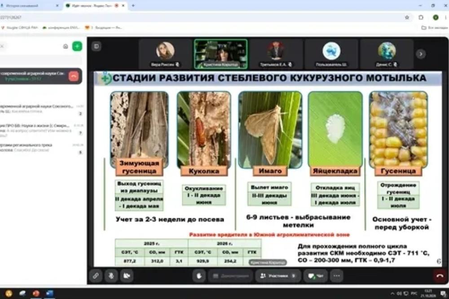
Task: Open chat with 2 unread messages
Action: [x=41, y=110]
